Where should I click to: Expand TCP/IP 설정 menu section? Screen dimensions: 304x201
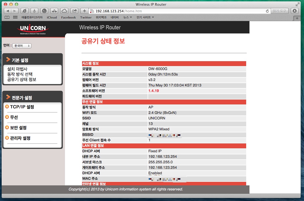[22, 107]
